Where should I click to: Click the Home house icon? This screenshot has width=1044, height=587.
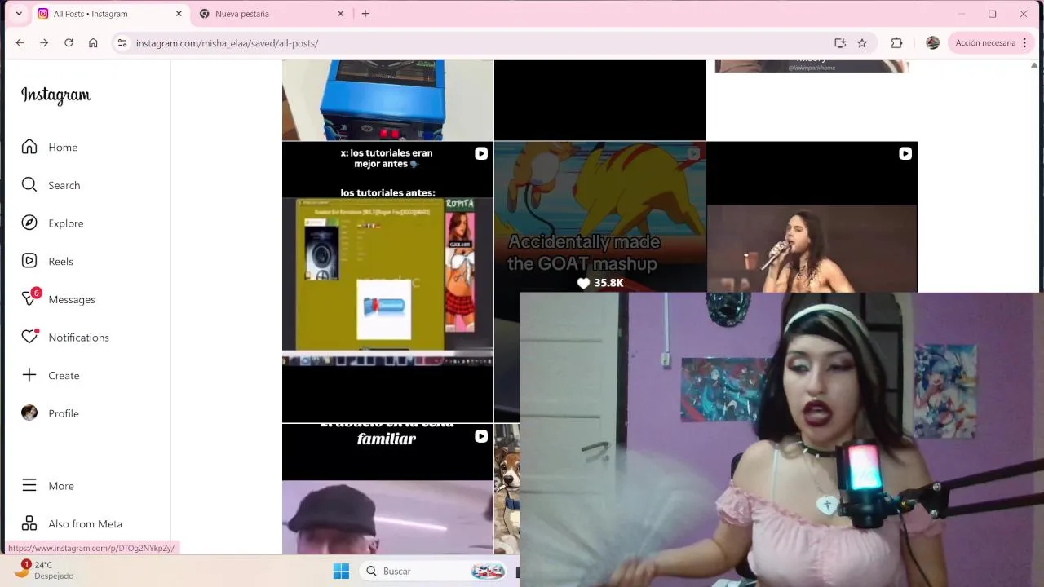tap(29, 147)
